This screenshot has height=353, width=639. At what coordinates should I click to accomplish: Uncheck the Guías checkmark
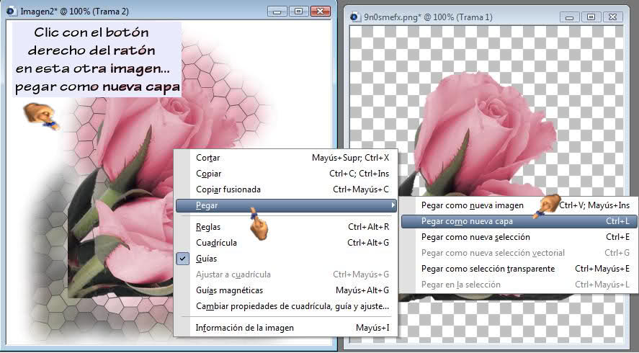click(183, 259)
